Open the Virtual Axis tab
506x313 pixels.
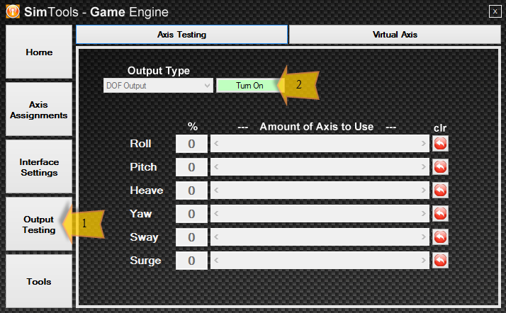[x=395, y=34]
